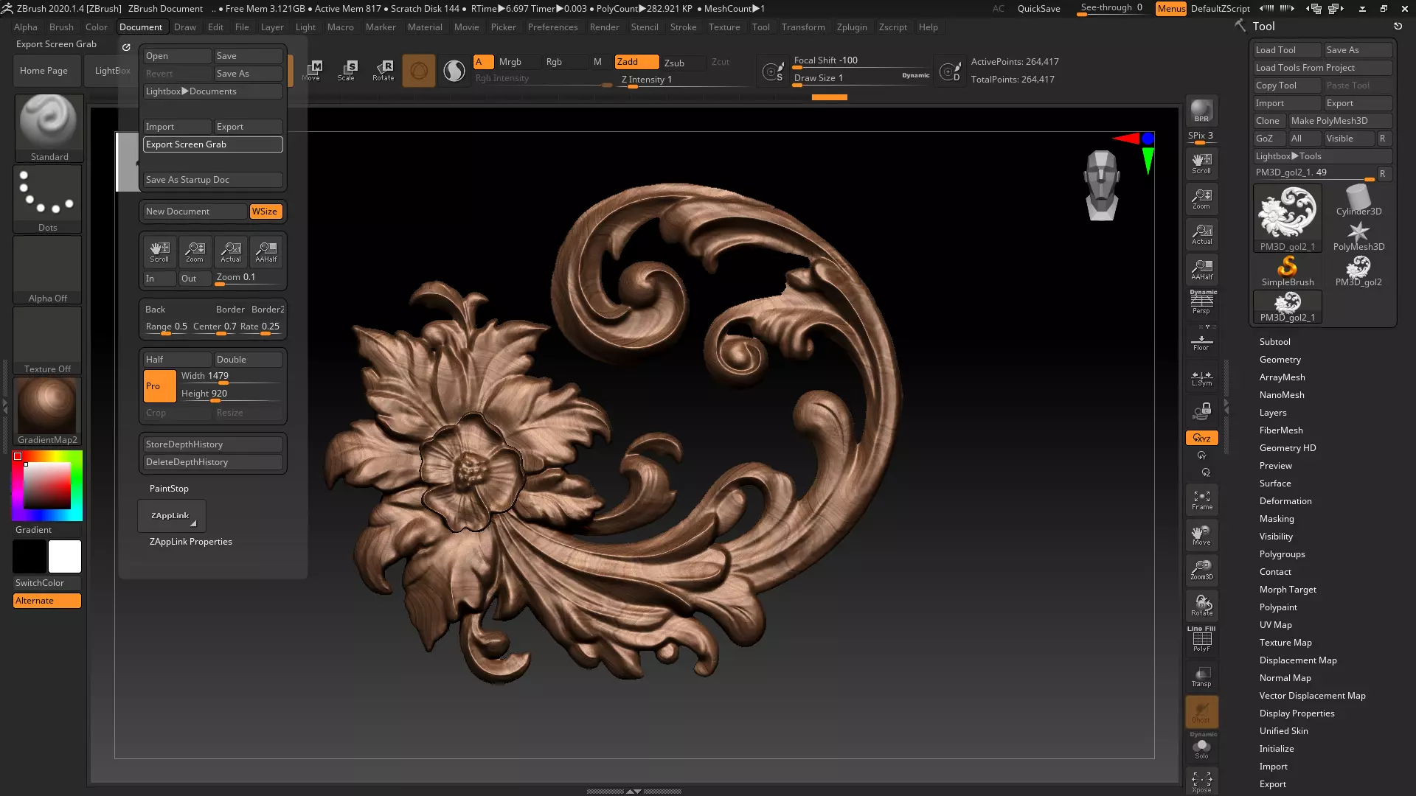Expand the Texture Map section

[1285, 643]
